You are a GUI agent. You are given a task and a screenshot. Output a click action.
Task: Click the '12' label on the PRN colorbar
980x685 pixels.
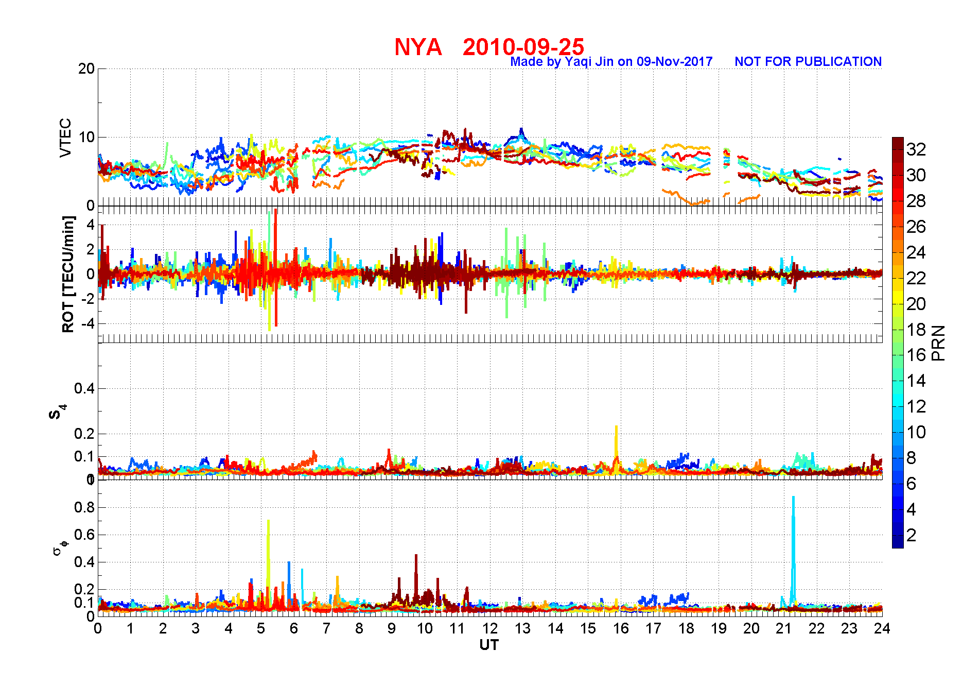point(916,406)
